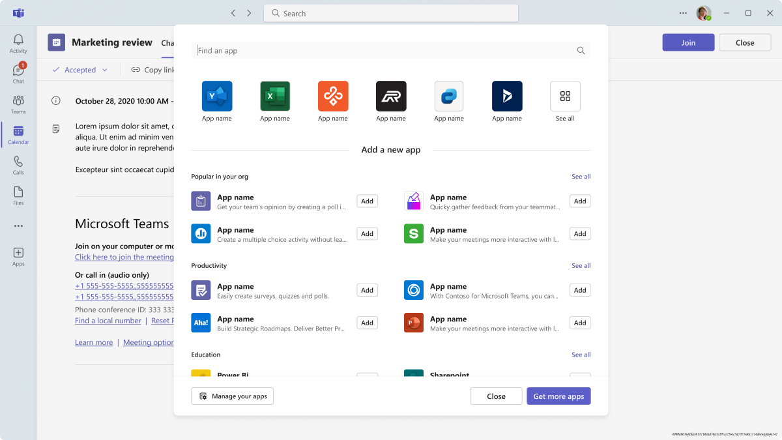The height and width of the screenshot is (440, 782).
Task: Open the Dynamics 365 app tile
Action: 507,96
